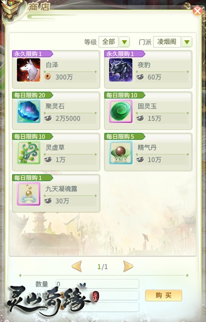The height and width of the screenshot is (322, 206).
Task: Click the shop cart icon beside 商店
Action: point(11,10)
